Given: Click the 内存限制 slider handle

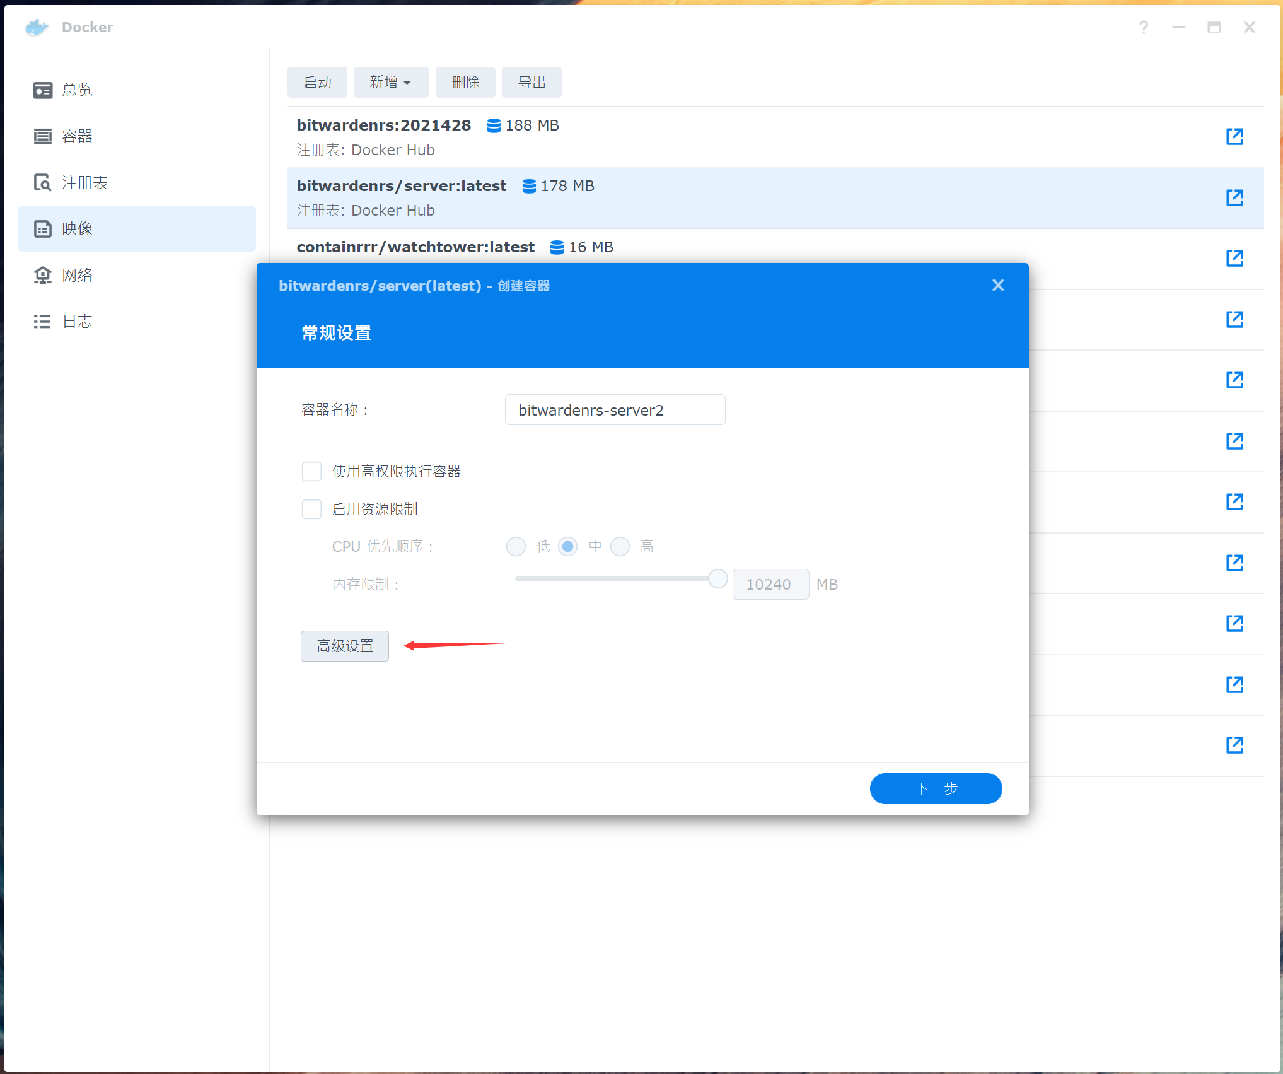Looking at the screenshot, I should 717,578.
